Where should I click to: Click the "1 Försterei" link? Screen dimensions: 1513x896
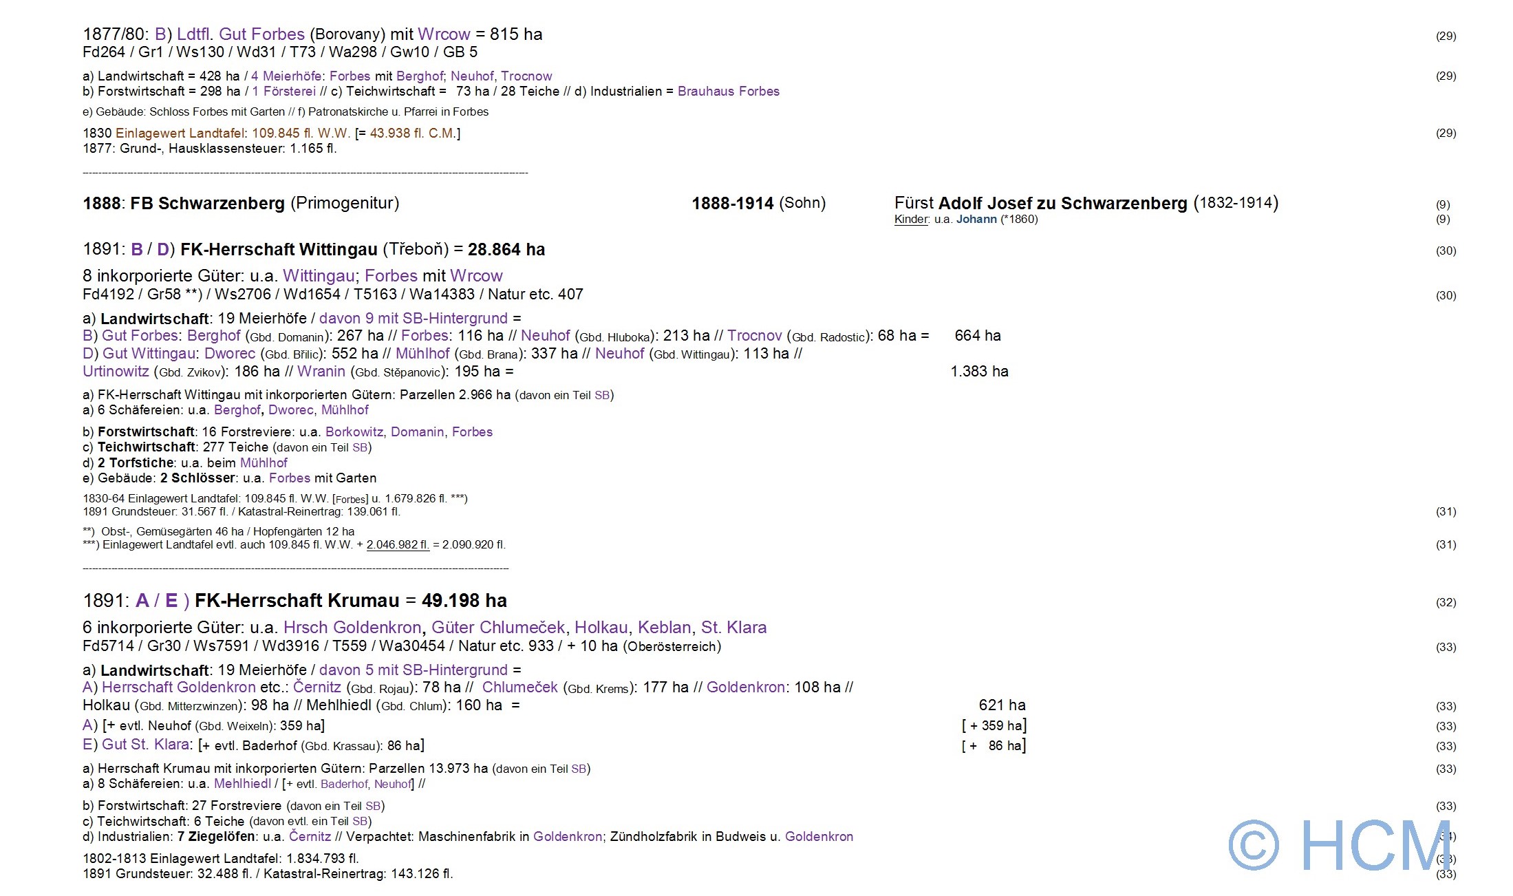(x=283, y=92)
